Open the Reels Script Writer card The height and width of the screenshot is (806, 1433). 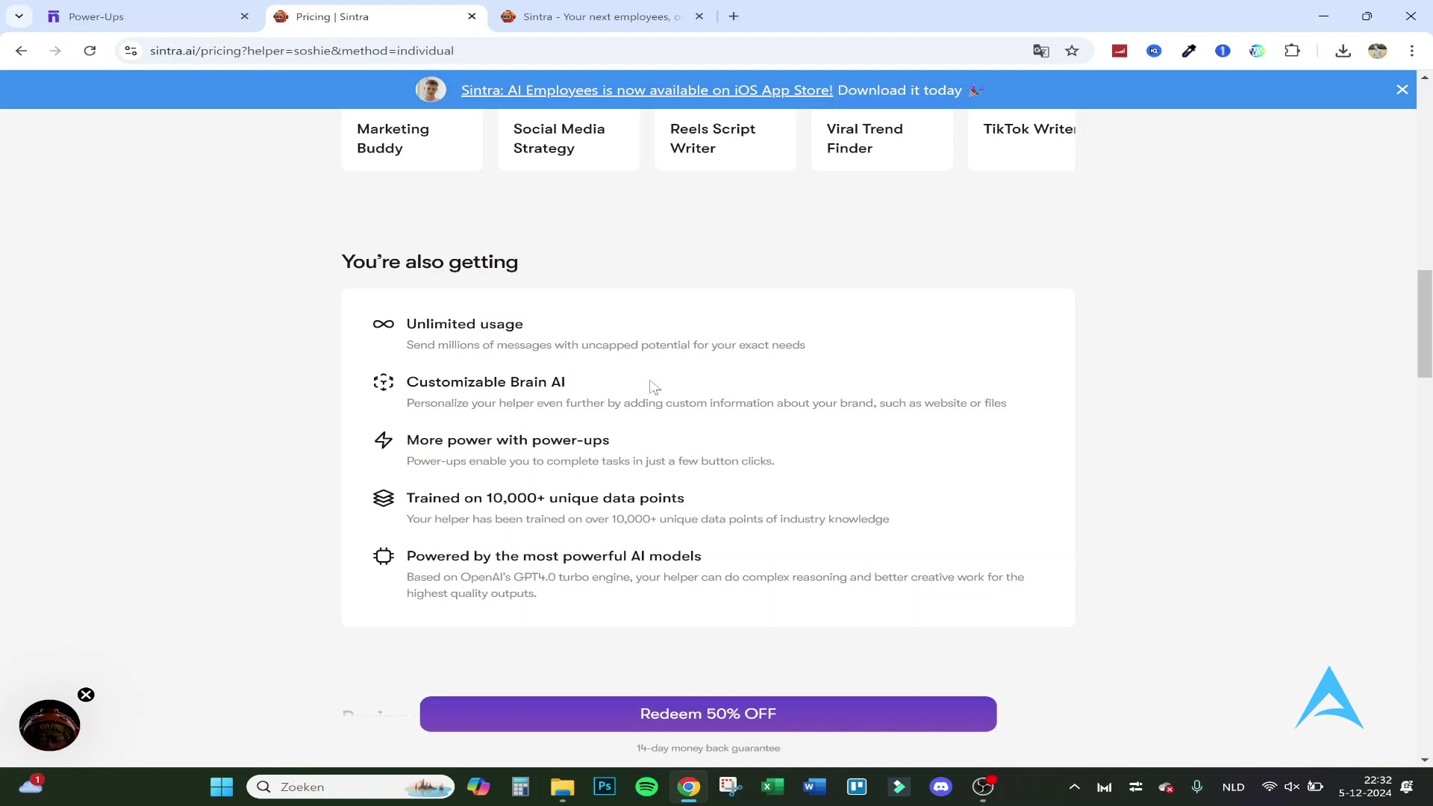tap(725, 139)
